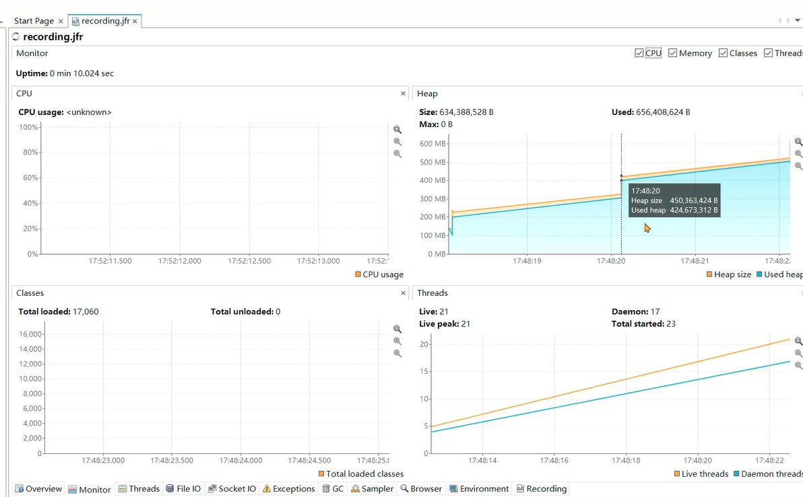Click CPU chart zoom out icon
The width and height of the screenshot is (803, 497).
click(397, 142)
